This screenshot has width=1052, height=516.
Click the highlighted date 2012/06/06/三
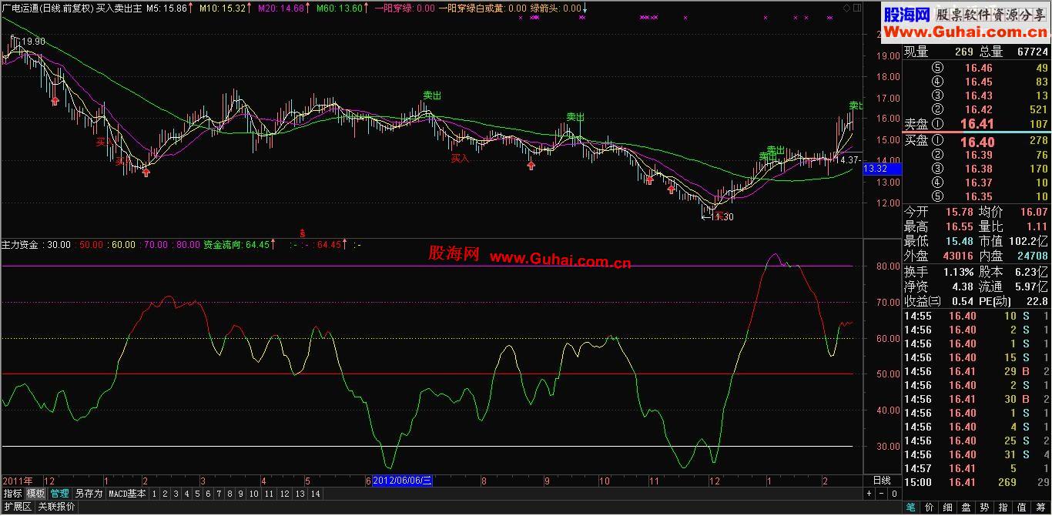(x=402, y=481)
